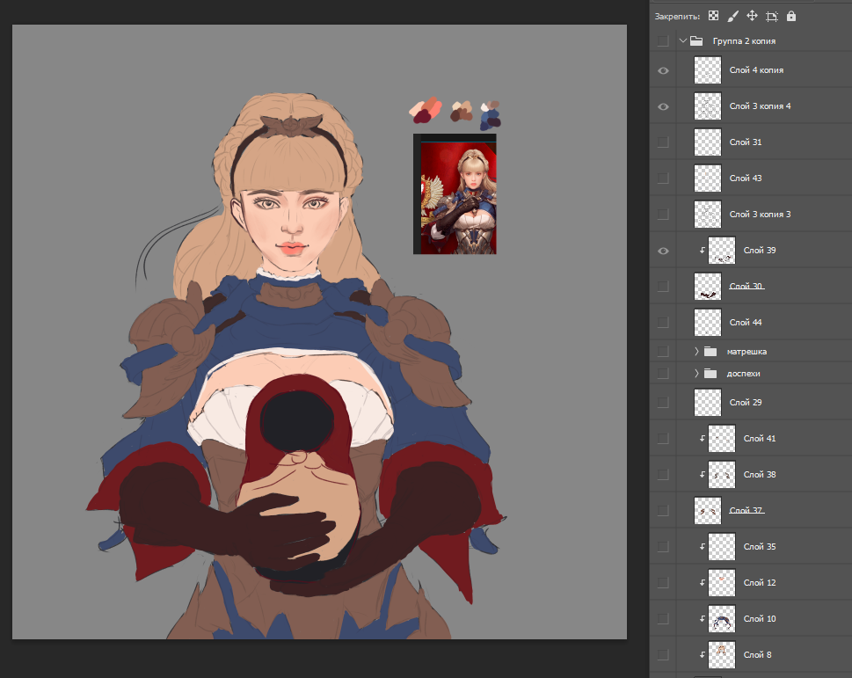Image resolution: width=852 pixels, height=678 pixels.
Task: Click the lock position move icon
Action: tap(753, 16)
